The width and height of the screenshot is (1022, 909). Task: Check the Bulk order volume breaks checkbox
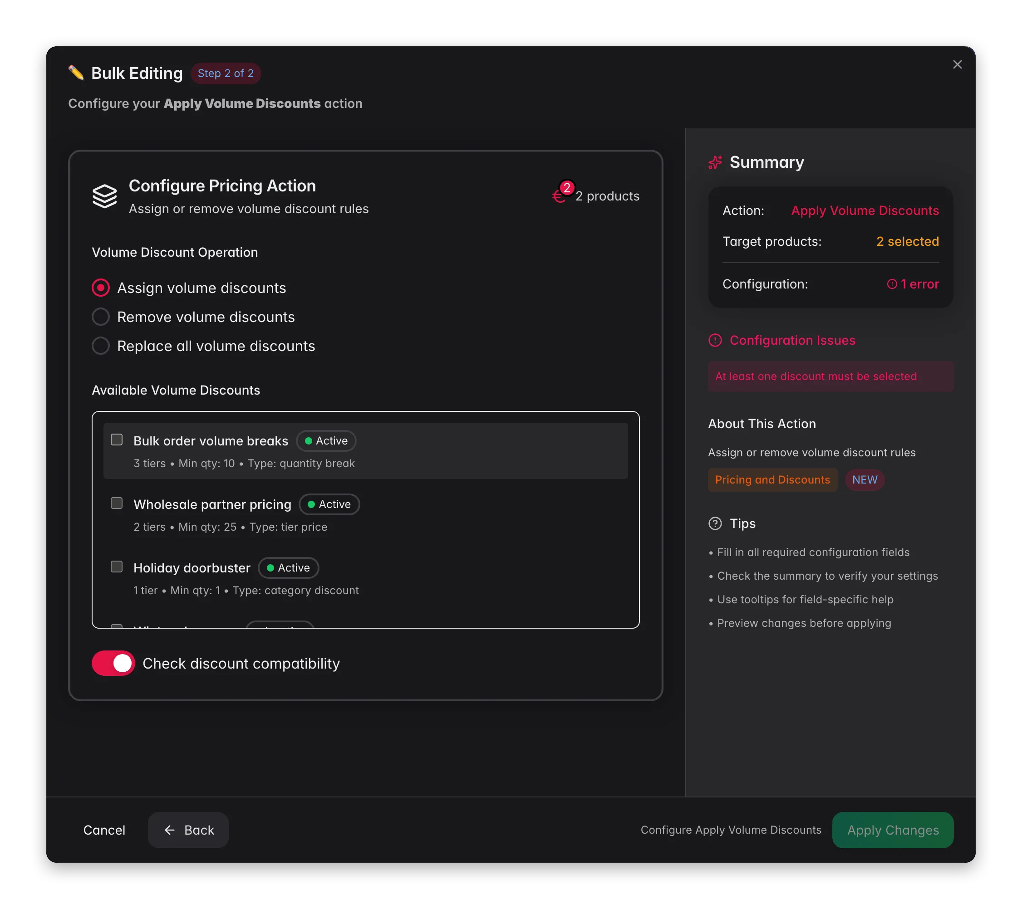click(117, 440)
